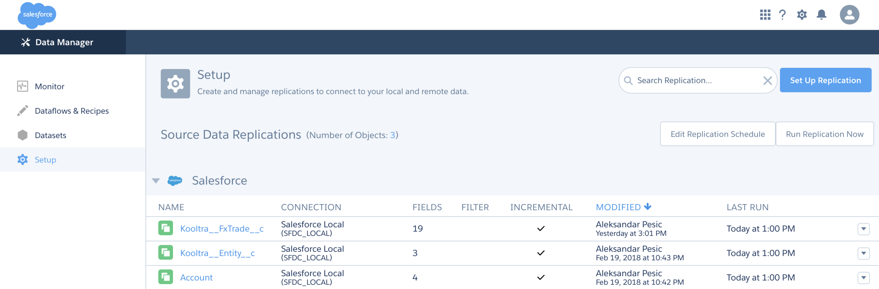The image size is (879, 289).
Task: Open actions dropdown for Account row
Action: (x=864, y=278)
